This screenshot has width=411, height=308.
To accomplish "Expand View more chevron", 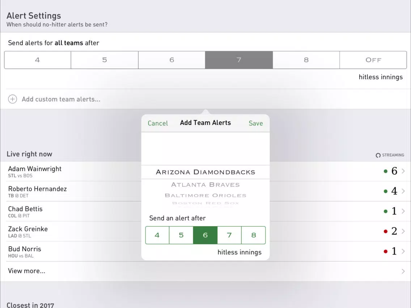I will (x=403, y=271).
